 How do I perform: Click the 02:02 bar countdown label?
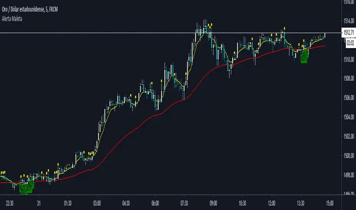(x=349, y=44)
